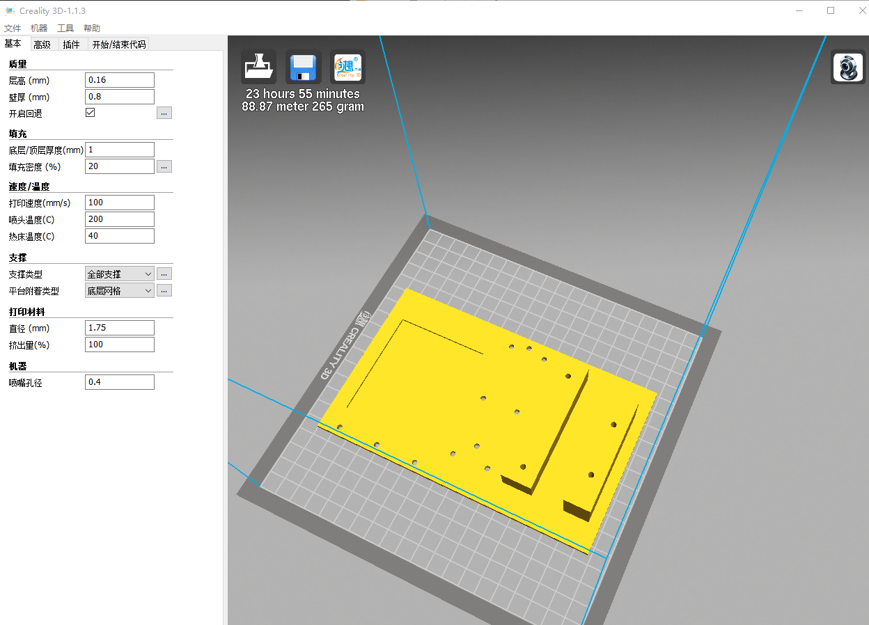The width and height of the screenshot is (869, 625).
Task: Click the 打印速度 (mm/s) input field
Action: [120, 203]
